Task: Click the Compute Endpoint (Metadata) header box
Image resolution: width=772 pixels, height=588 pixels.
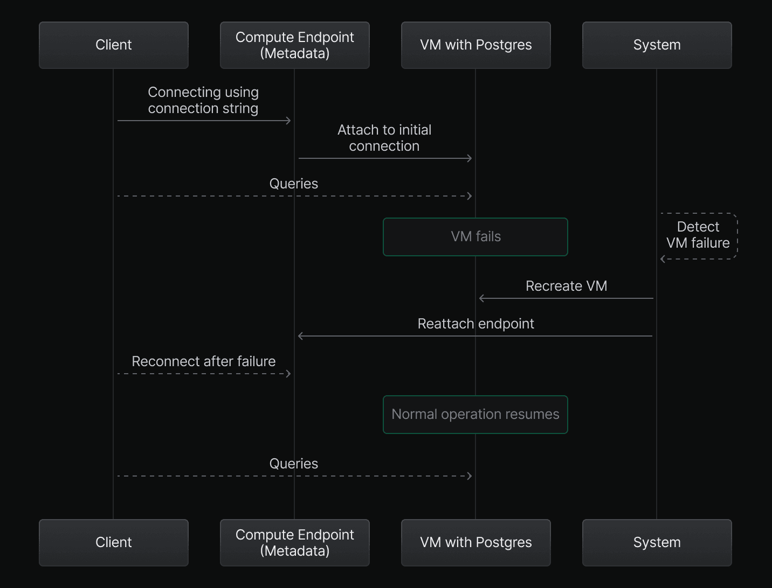Action: tap(294, 45)
